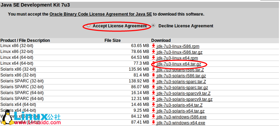
Task: Click the 63.65 MB file size cell
Action: (140, 46)
